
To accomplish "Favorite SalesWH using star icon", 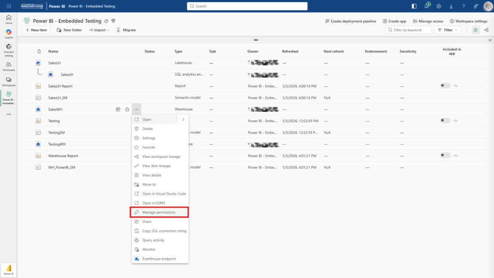I will pos(127,110).
